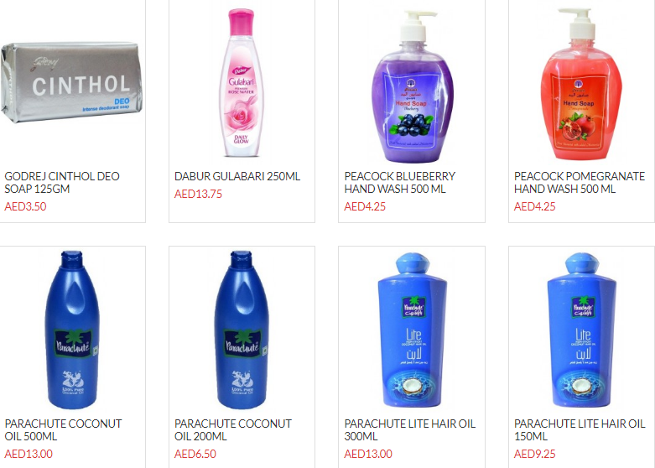
Task: View the Parachute Lite Hair Oil 300ML image
Action: tap(412, 330)
